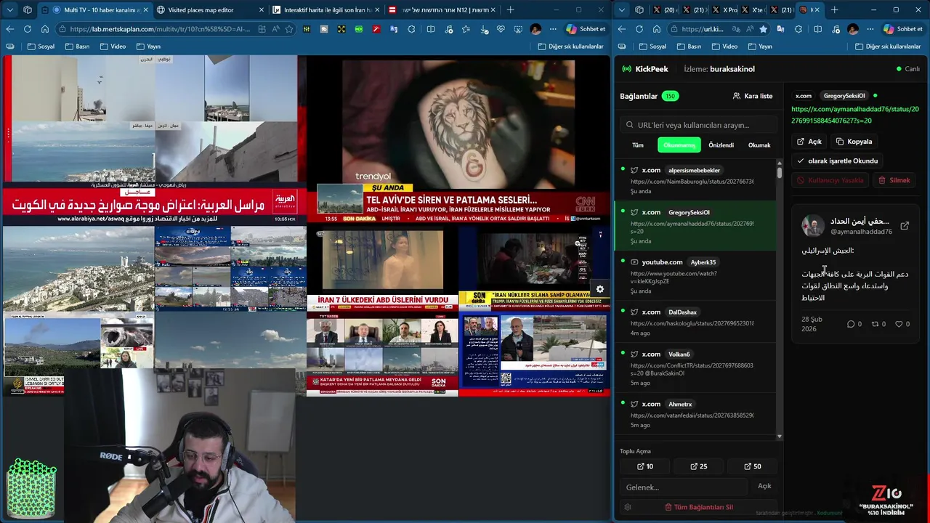The height and width of the screenshot is (523, 930).
Task: Open extensions puzzle icon in right browser
Action: pos(798,29)
